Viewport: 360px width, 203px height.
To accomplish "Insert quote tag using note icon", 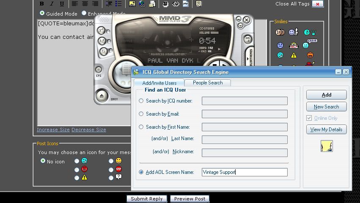I will [x=199, y=4].
